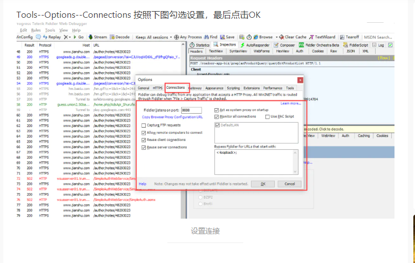
Task: Open the Log tab
Action: [378, 45]
